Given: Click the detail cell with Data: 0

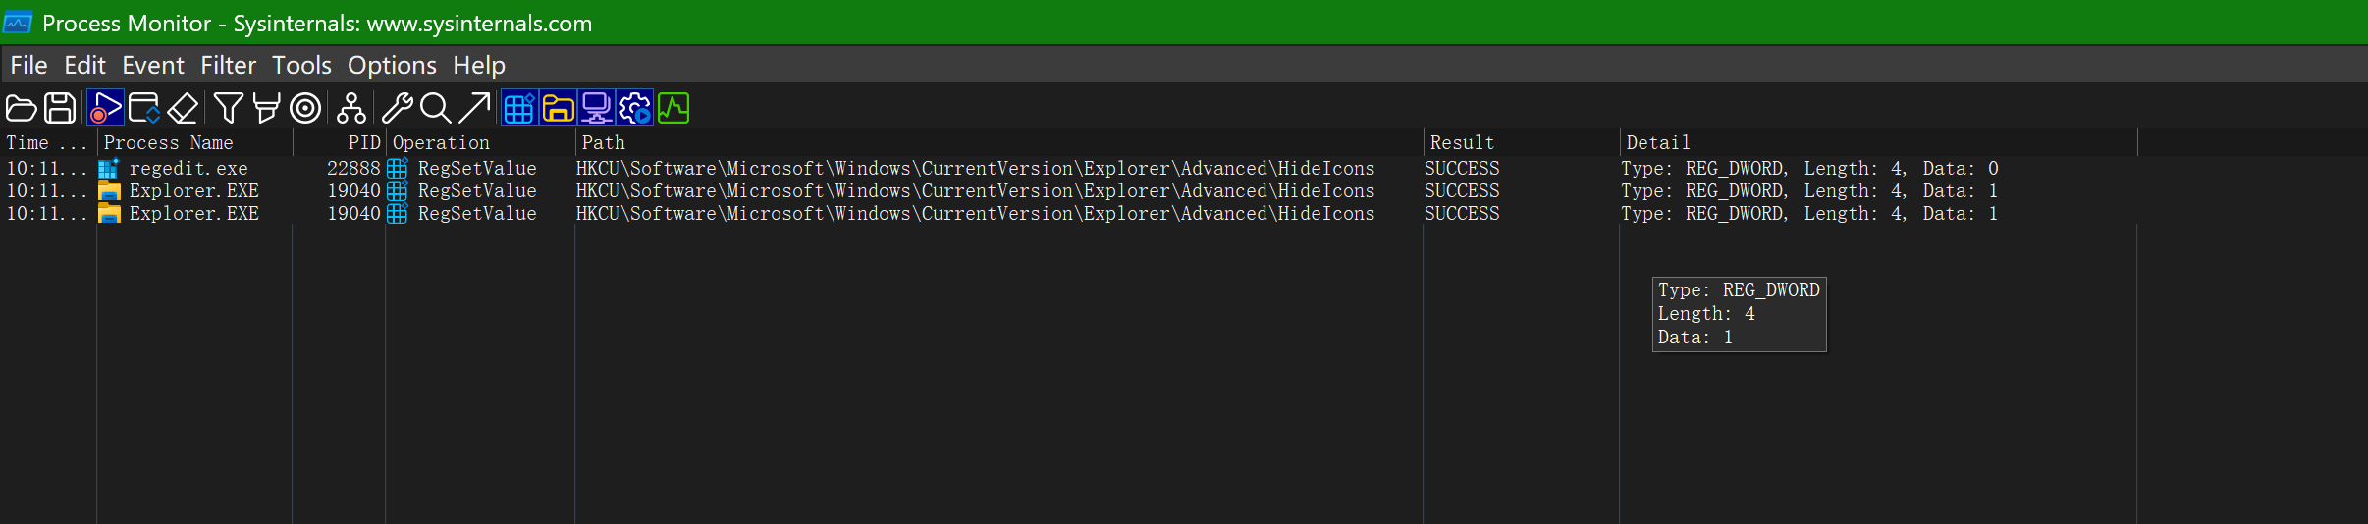Looking at the screenshot, I should click(x=1809, y=168).
